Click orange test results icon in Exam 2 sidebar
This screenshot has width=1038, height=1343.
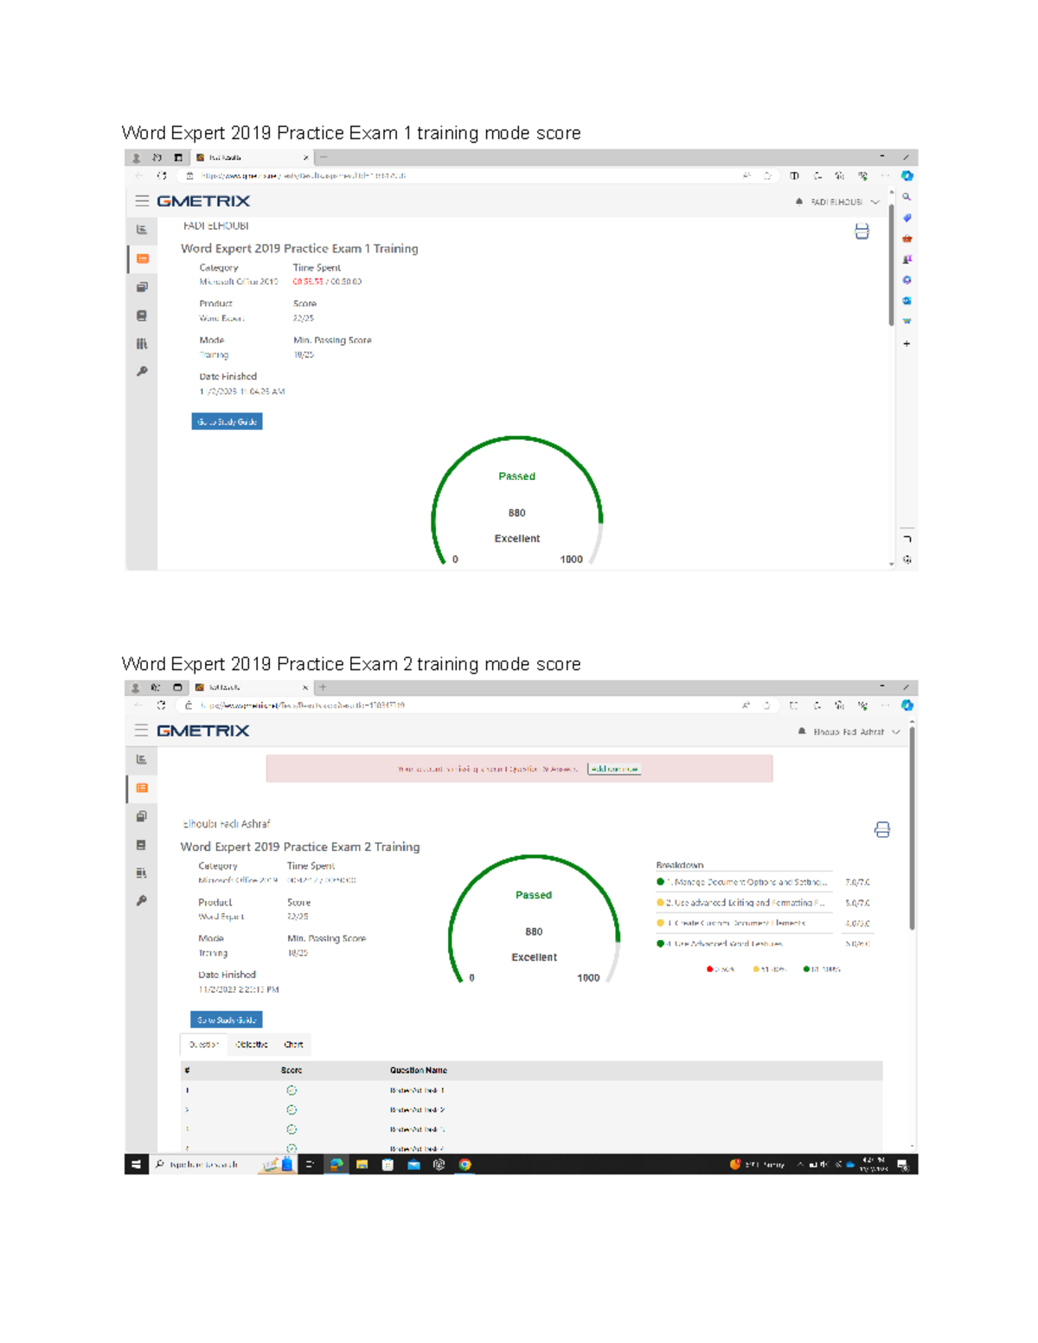[x=142, y=788]
